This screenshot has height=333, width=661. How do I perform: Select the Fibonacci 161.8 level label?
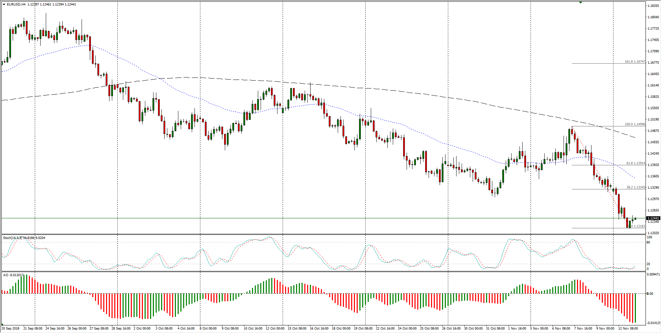click(634, 62)
